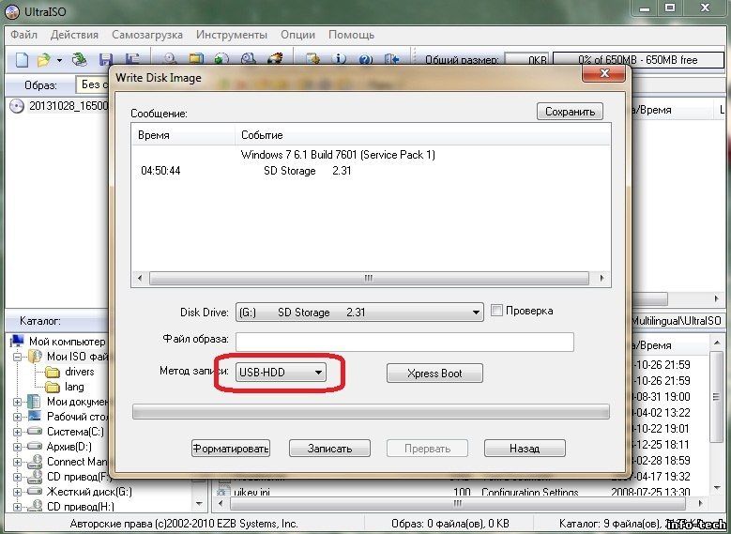Image resolution: width=731 pixels, height=534 pixels.
Task: Open the Опции menu
Action: pos(297,35)
